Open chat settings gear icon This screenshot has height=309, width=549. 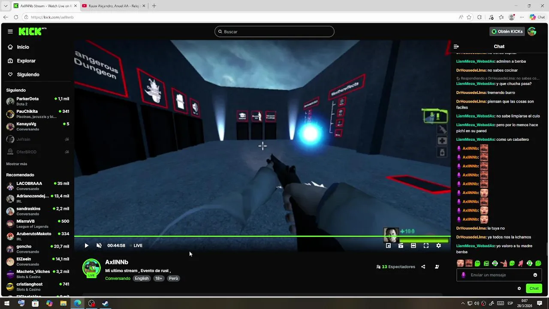pyautogui.click(x=519, y=288)
